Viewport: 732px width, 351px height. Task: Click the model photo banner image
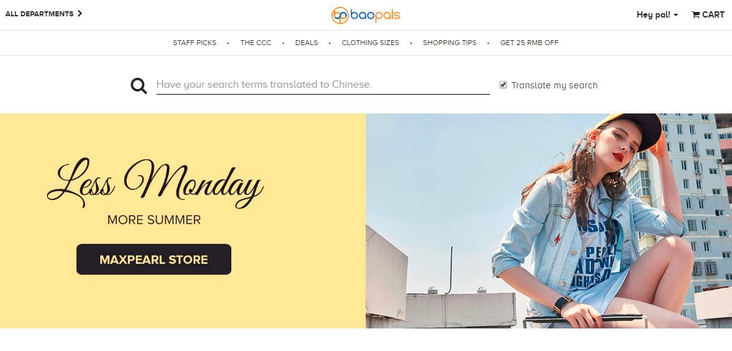pos(549,221)
